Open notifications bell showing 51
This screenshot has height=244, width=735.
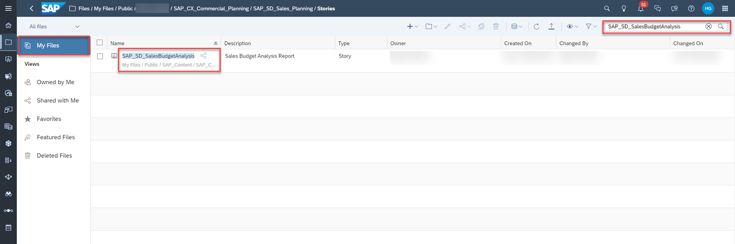[641, 8]
